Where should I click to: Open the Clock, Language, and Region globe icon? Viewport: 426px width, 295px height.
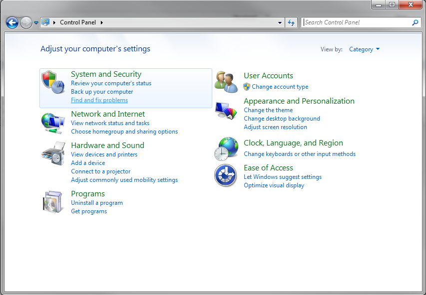tap(226, 148)
